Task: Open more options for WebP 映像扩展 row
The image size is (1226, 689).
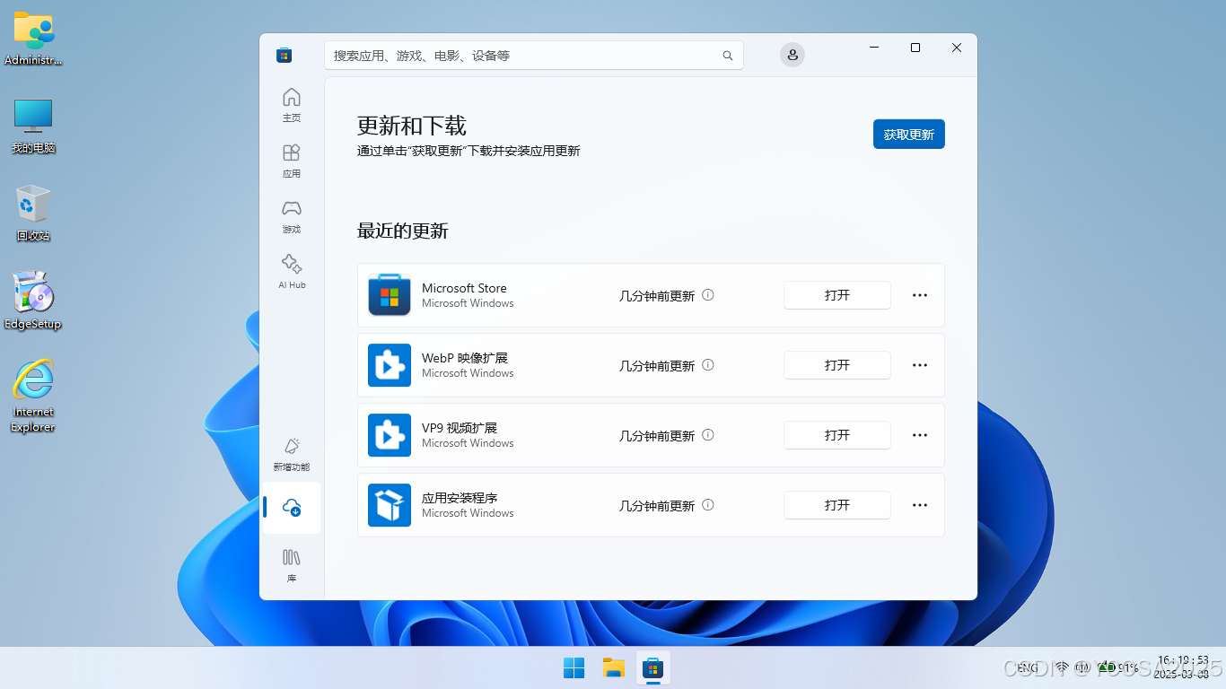Action: click(x=920, y=365)
